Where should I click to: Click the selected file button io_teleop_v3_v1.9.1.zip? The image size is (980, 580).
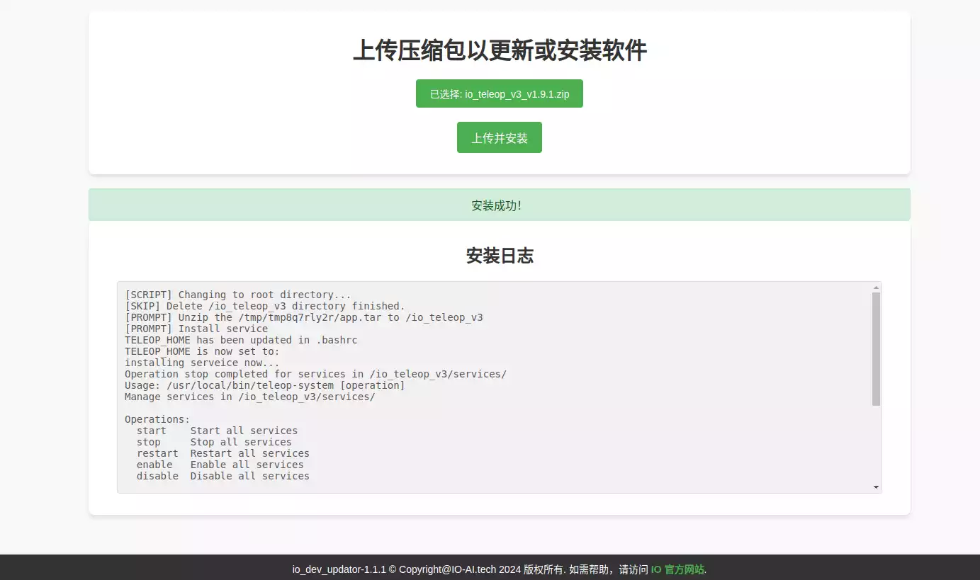[499, 93]
